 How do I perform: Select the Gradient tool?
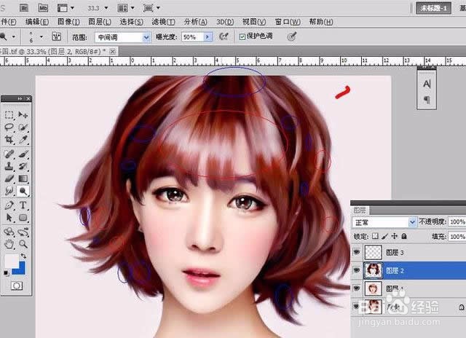23,178
